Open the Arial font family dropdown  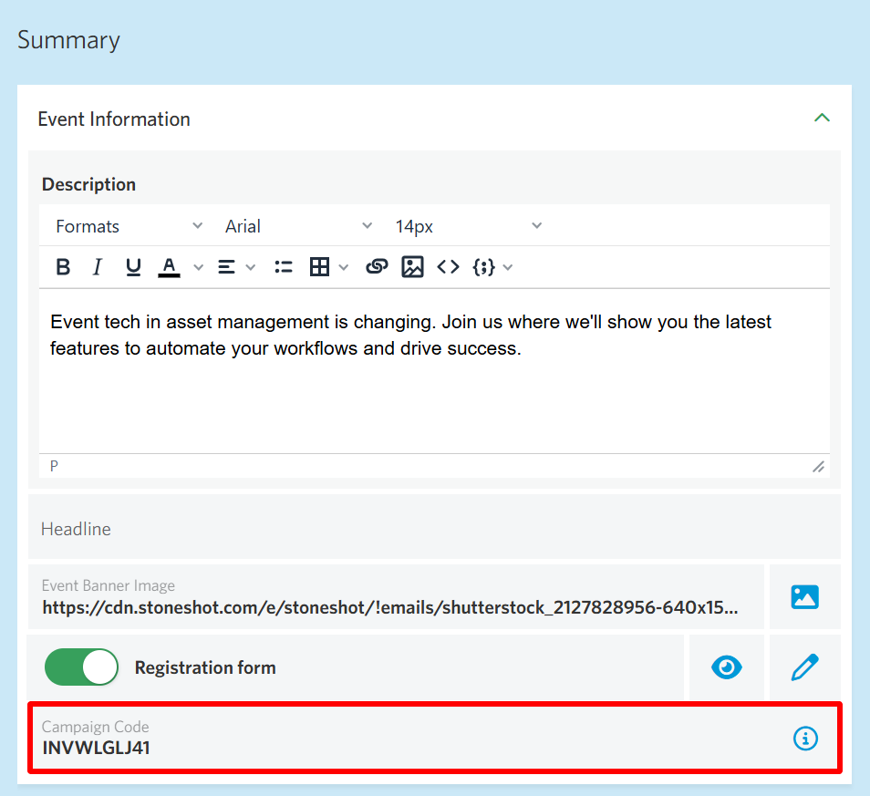click(299, 225)
